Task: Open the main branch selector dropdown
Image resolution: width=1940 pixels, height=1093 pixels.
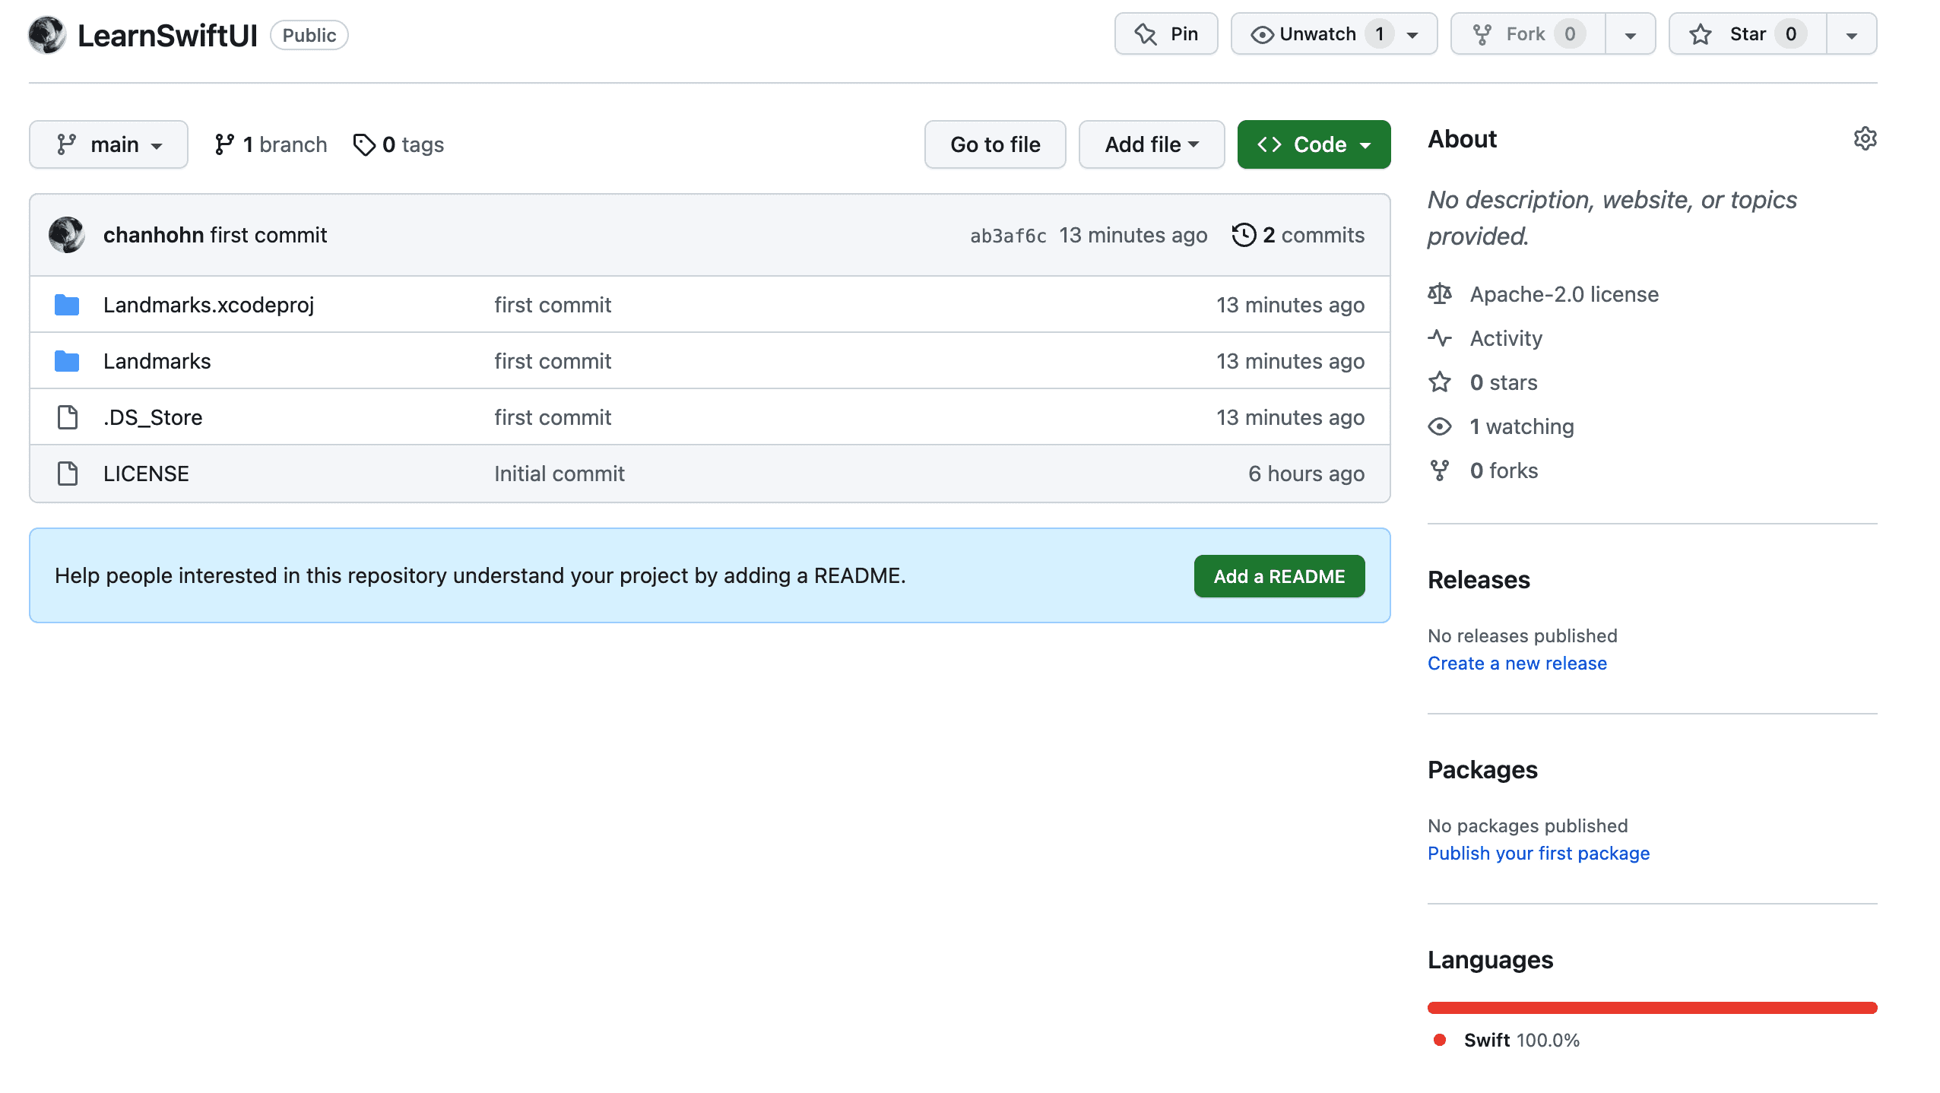Action: click(x=109, y=144)
